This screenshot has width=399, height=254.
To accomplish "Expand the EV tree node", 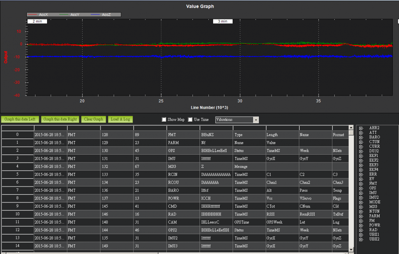I will 361,179.
